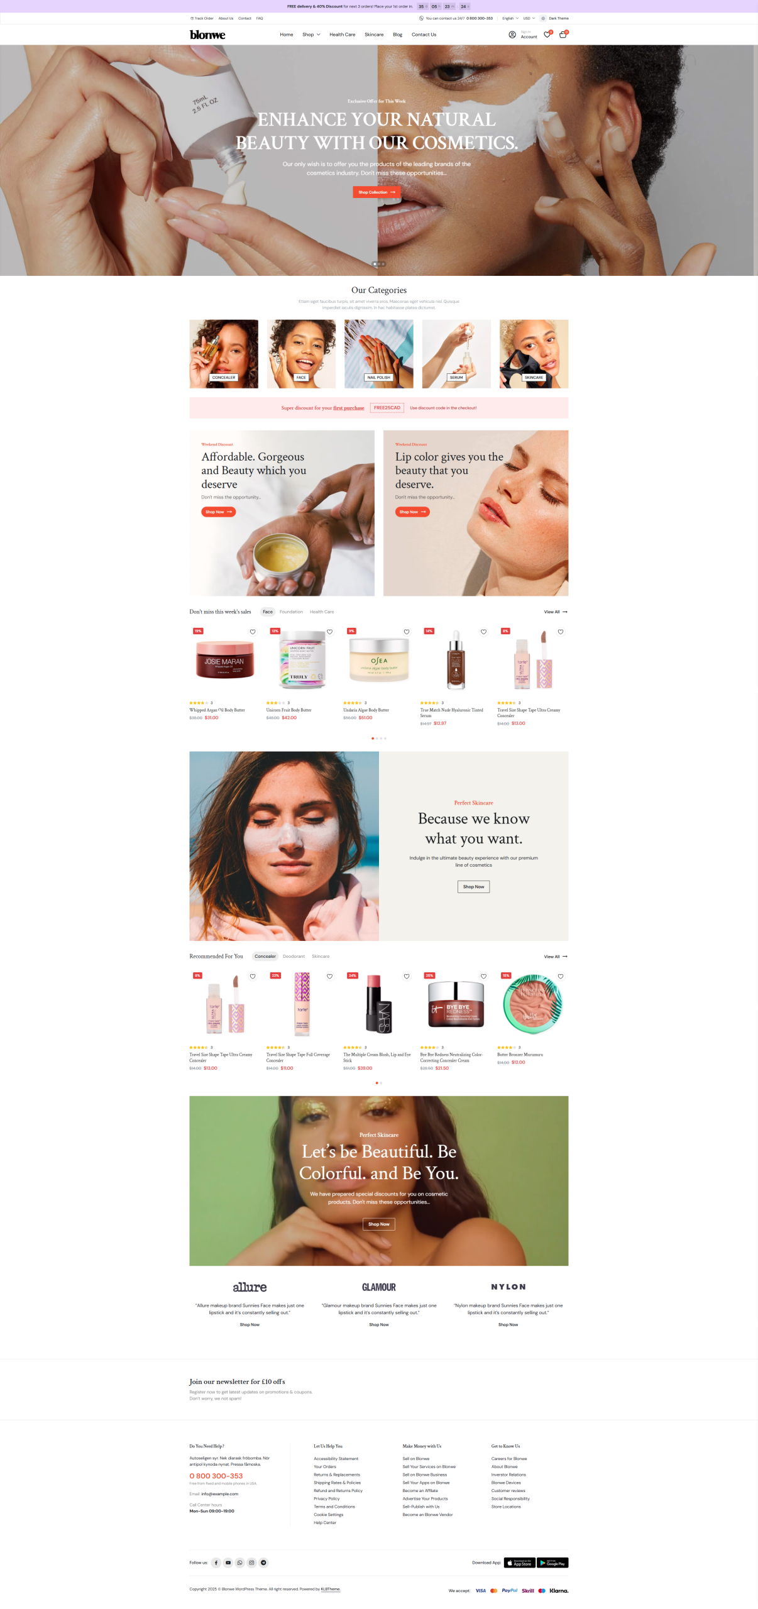The width and height of the screenshot is (758, 1609).
Task: Open the YouTube icon in footer
Action: [228, 1562]
